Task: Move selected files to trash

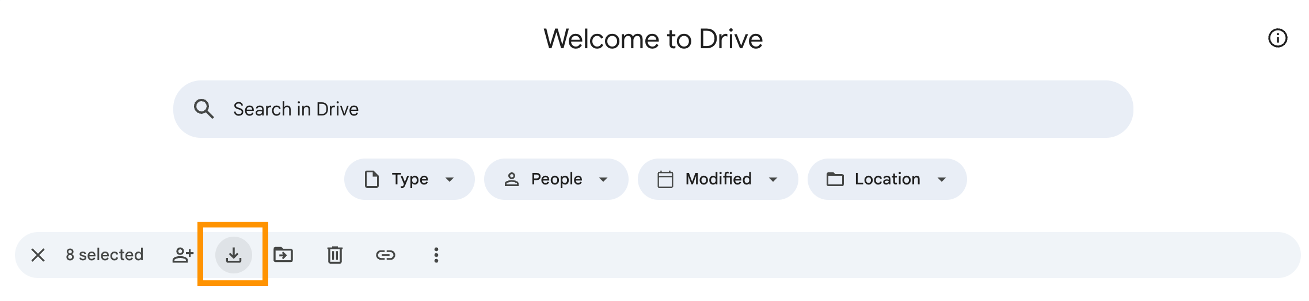Action: (x=335, y=254)
